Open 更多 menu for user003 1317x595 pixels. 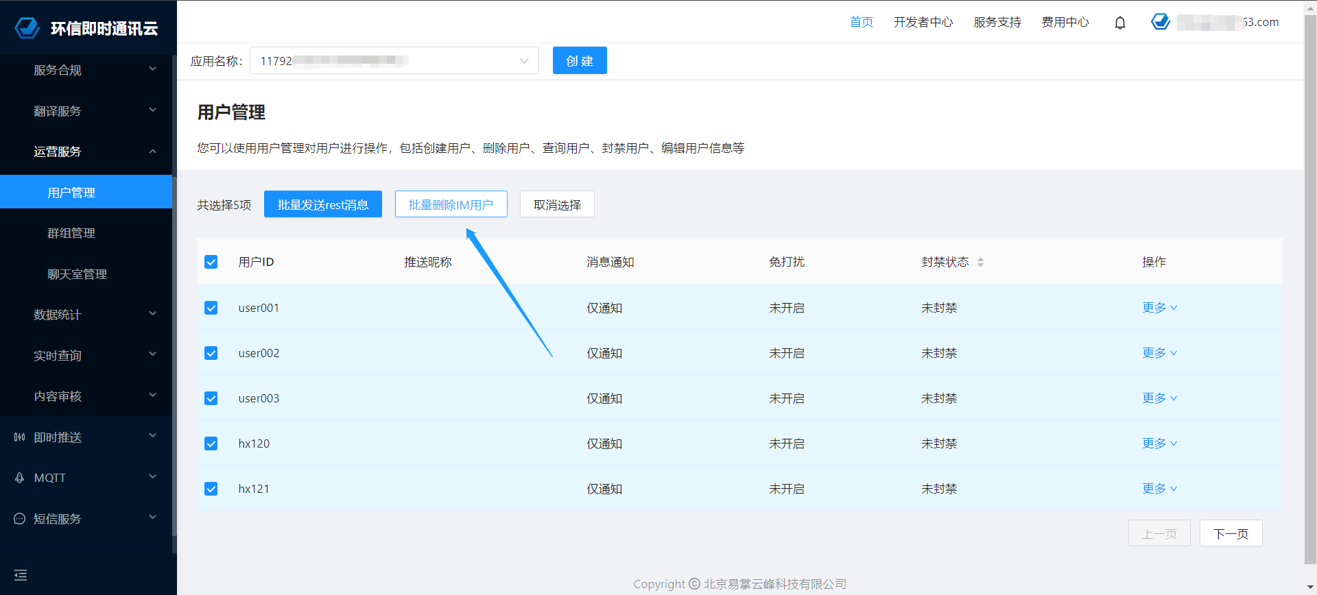pos(1159,398)
